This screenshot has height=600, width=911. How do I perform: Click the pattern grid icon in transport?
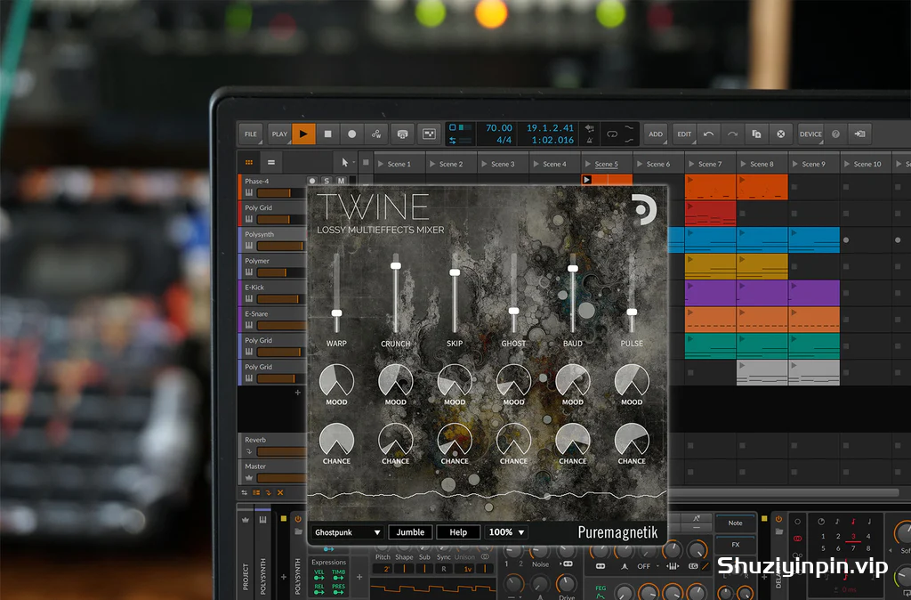coord(429,134)
